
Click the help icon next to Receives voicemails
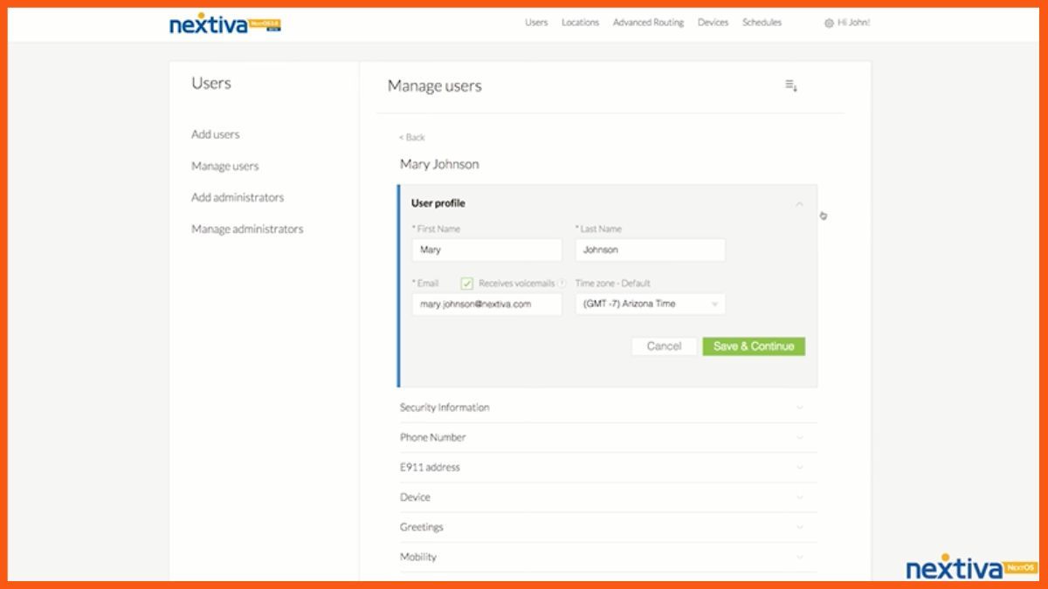coord(562,284)
